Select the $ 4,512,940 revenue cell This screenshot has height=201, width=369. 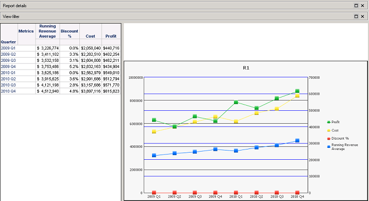(48, 91)
